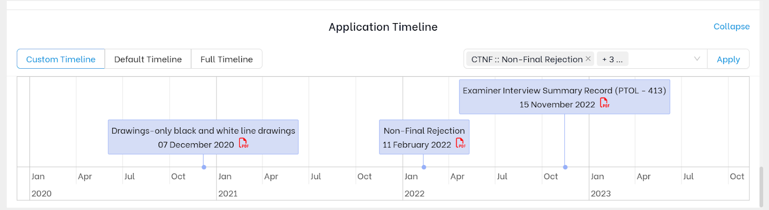
Task: Click the page vertical scrollbar thumb
Action: tap(760, 186)
